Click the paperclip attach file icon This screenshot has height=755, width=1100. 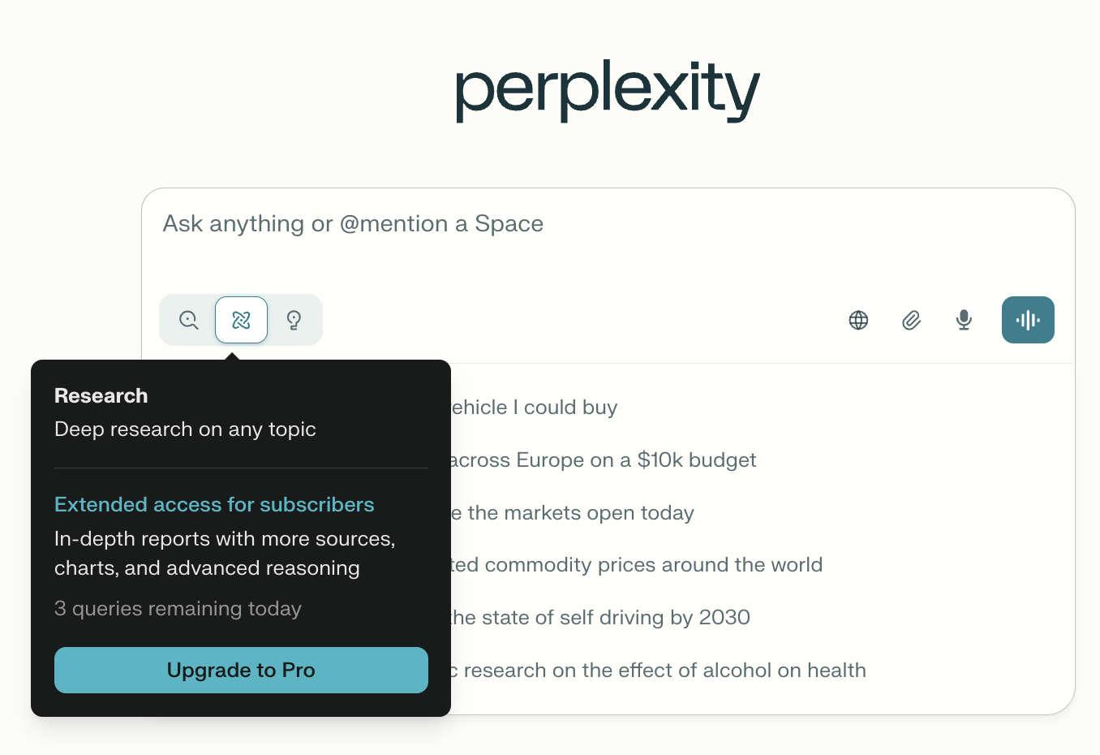(x=911, y=320)
